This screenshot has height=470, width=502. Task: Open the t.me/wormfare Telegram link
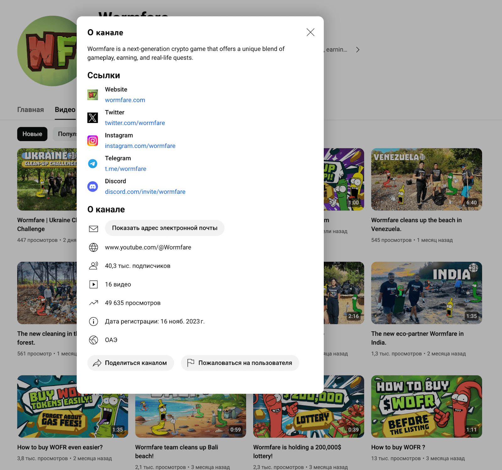(125, 169)
